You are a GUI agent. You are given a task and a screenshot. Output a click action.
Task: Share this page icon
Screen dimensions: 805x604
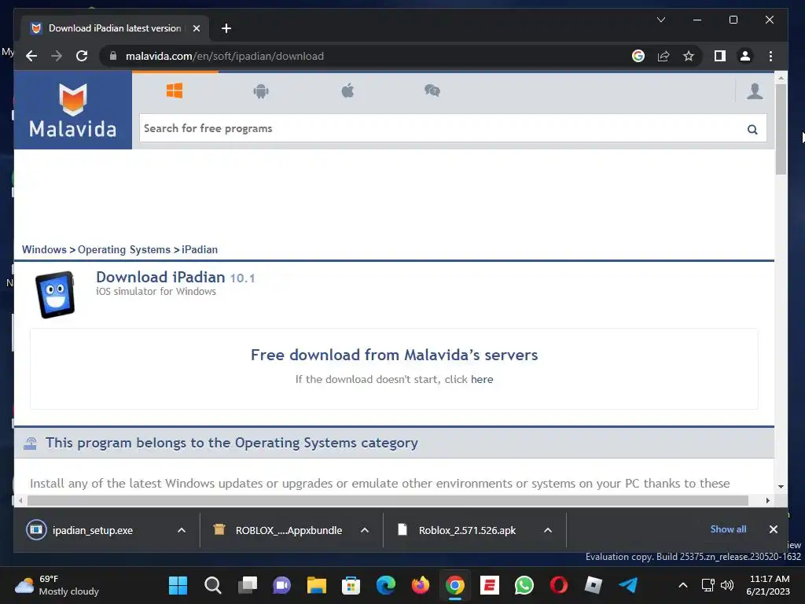[663, 56]
